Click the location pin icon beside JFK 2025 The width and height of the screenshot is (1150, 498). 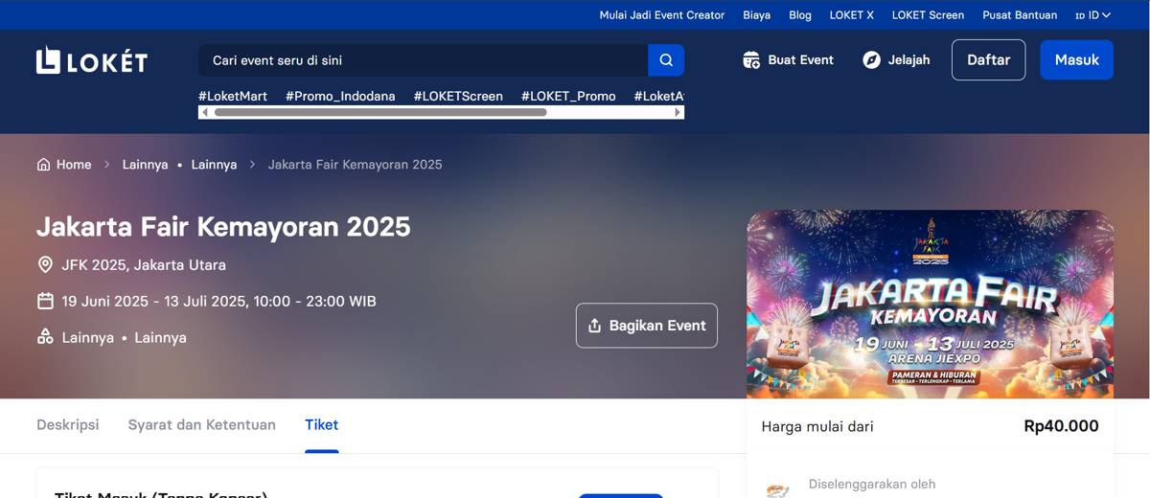[45, 264]
